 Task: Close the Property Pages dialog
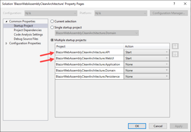pos(185,4)
